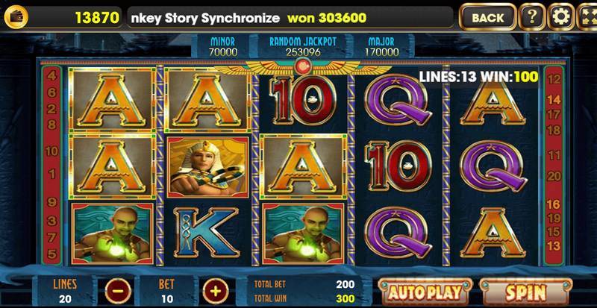597x308 pixels.
Task: Open the help question mark icon
Action: [x=532, y=17]
